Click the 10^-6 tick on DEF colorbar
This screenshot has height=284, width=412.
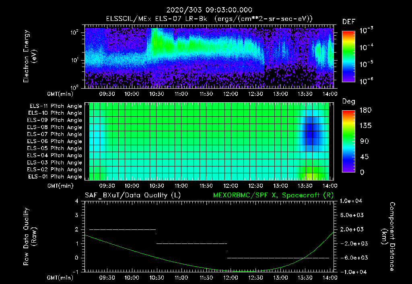tap(366, 81)
